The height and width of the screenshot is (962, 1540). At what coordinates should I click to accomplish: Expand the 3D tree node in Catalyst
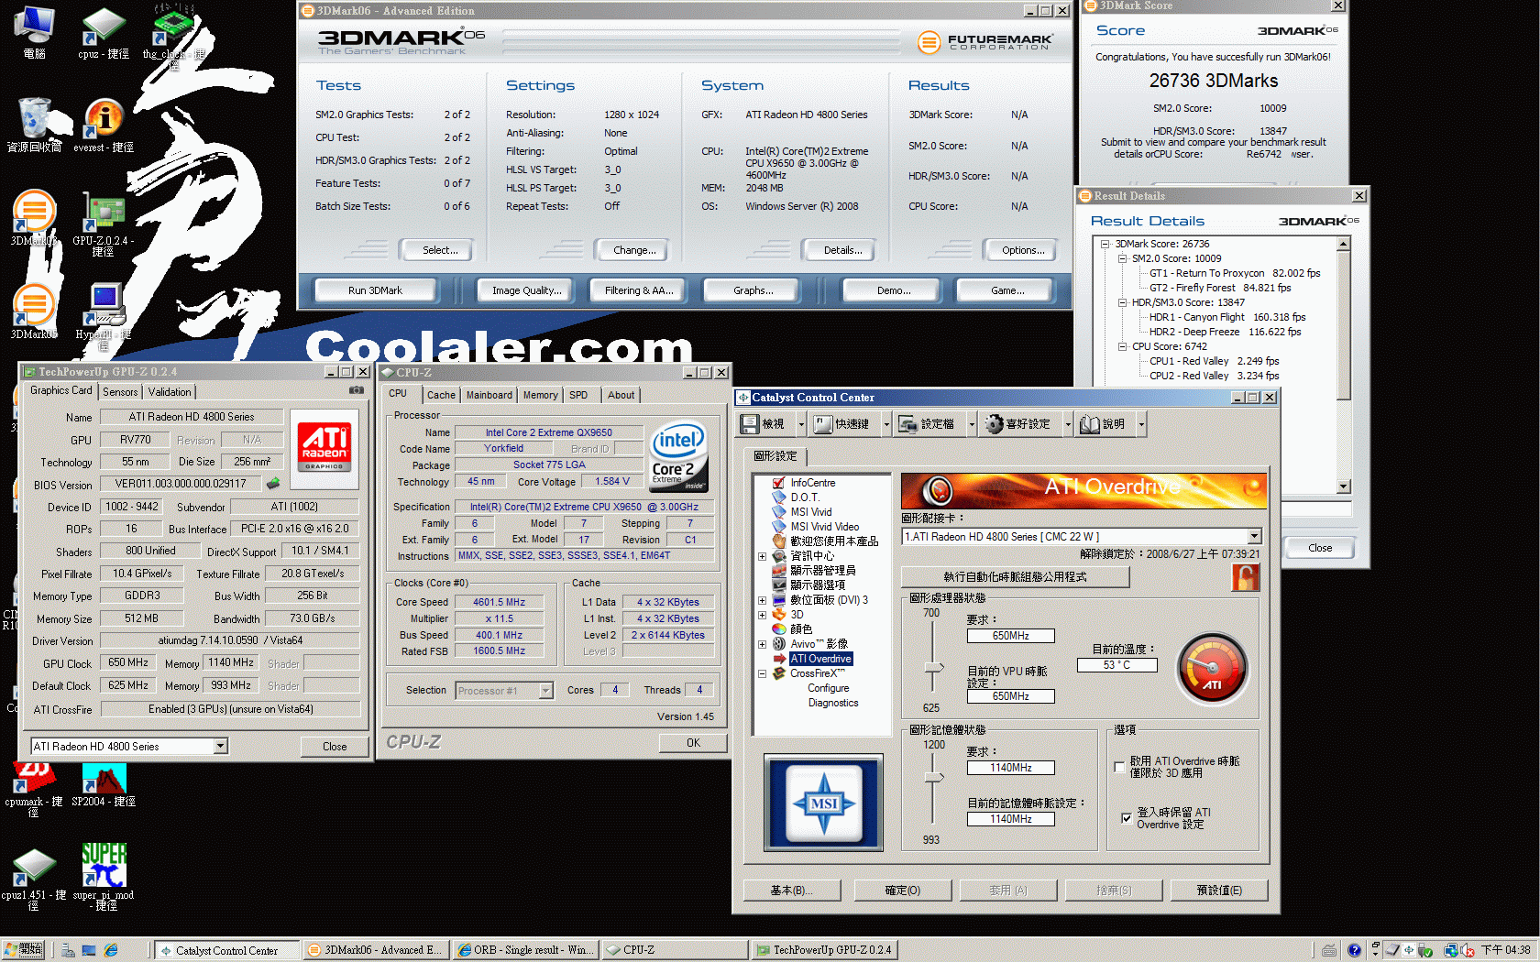pos(762,615)
